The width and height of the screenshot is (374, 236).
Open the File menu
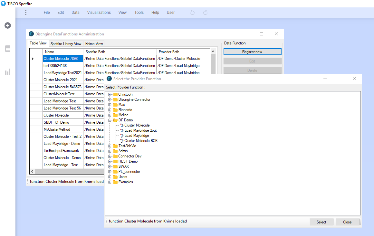[47, 13]
